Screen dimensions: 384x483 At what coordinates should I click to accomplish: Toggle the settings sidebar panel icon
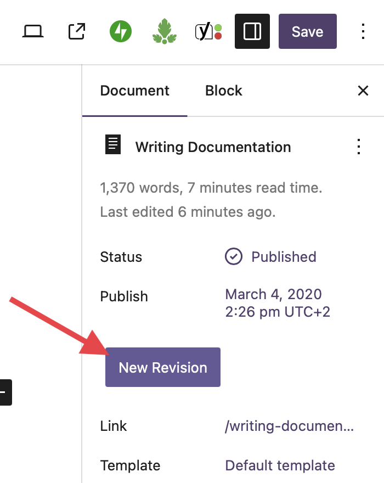pos(252,32)
